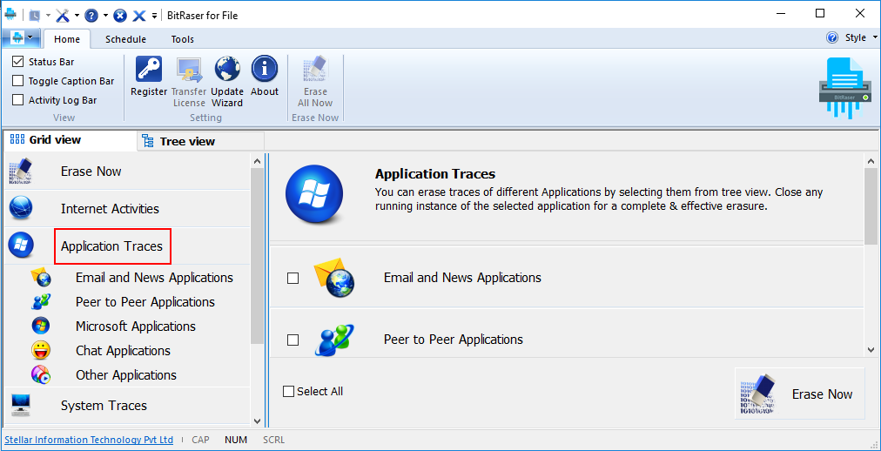The image size is (881, 451).
Task: Click Peer to Peer Applications text in right pane
Action: coord(454,340)
